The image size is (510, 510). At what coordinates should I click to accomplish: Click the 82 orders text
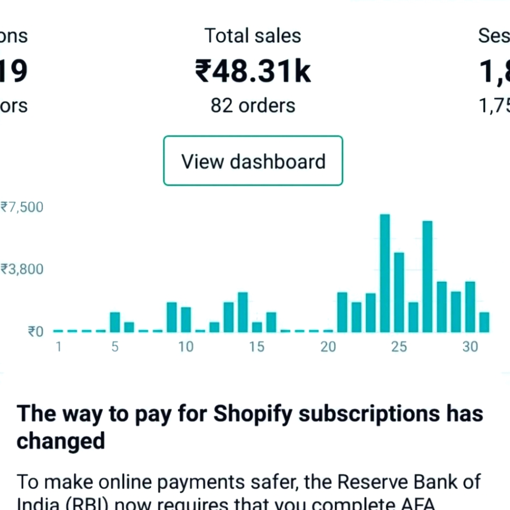pos(253,105)
